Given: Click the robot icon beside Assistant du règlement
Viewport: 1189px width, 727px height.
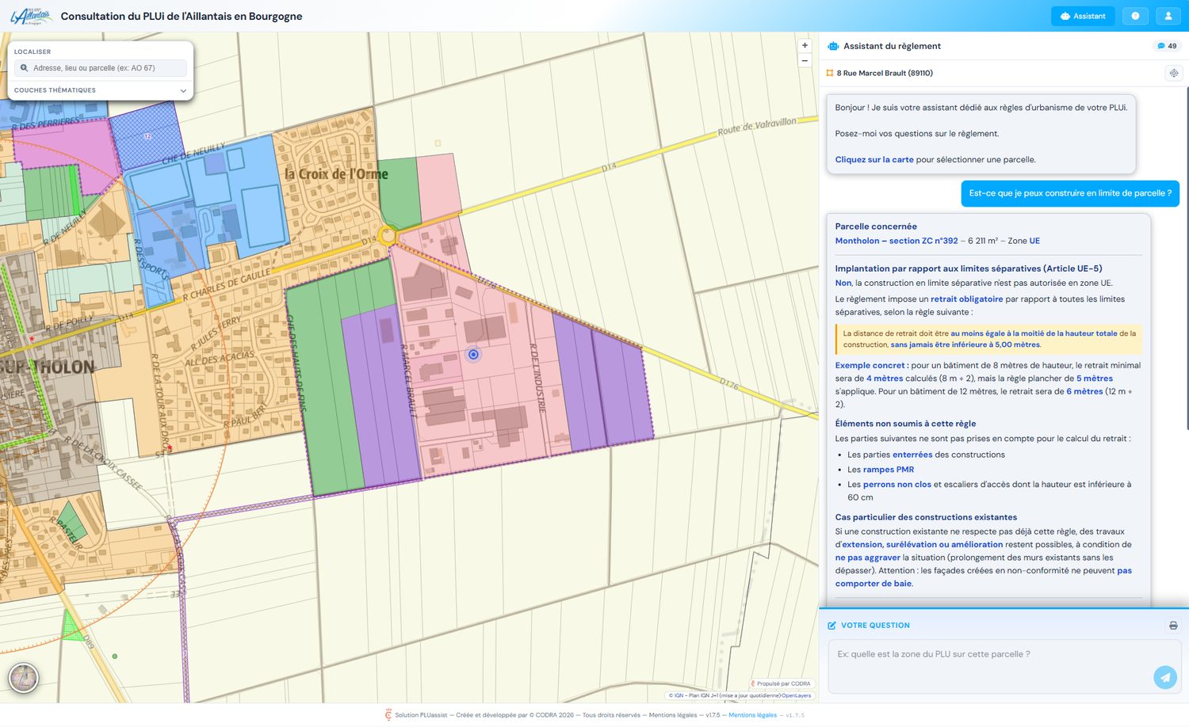Looking at the screenshot, I should point(833,46).
